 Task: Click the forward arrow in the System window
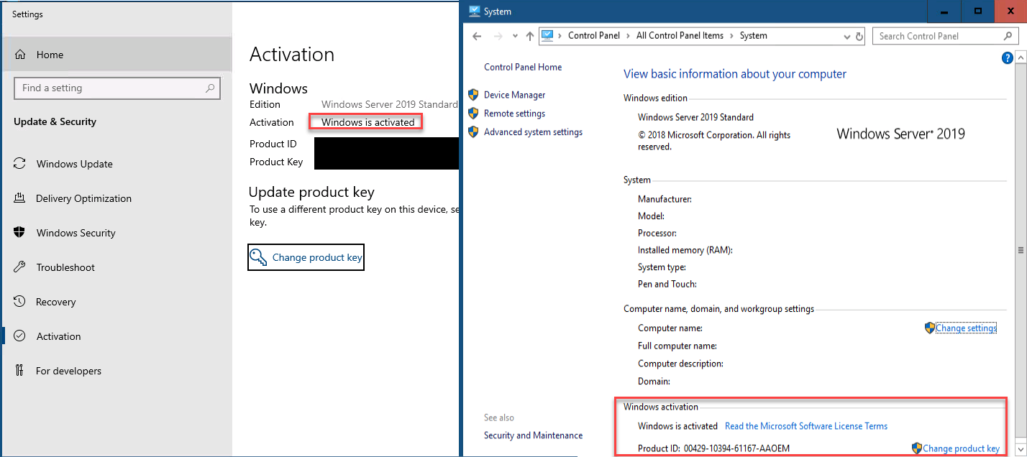point(498,36)
